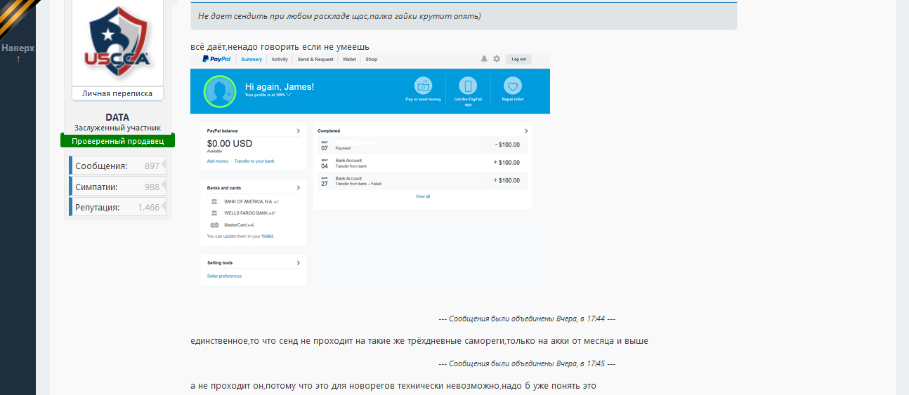The image size is (909, 395).
Task: Open the Send & Request tab
Action: click(x=315, y=60)
